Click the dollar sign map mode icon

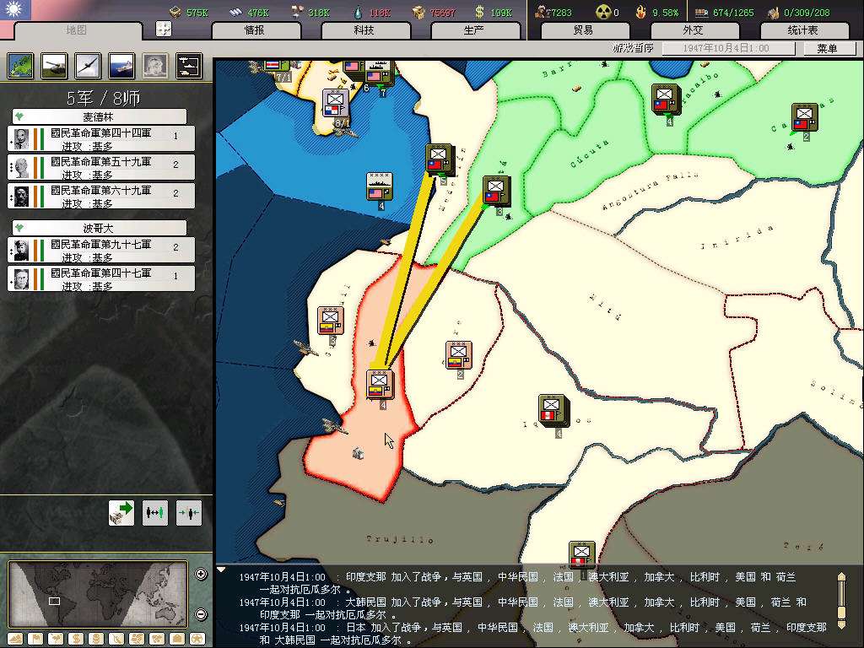coord(75,639)
